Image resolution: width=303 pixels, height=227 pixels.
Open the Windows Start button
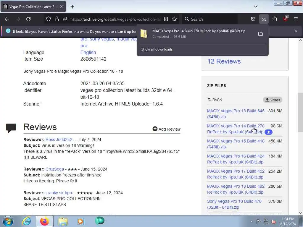8,221
